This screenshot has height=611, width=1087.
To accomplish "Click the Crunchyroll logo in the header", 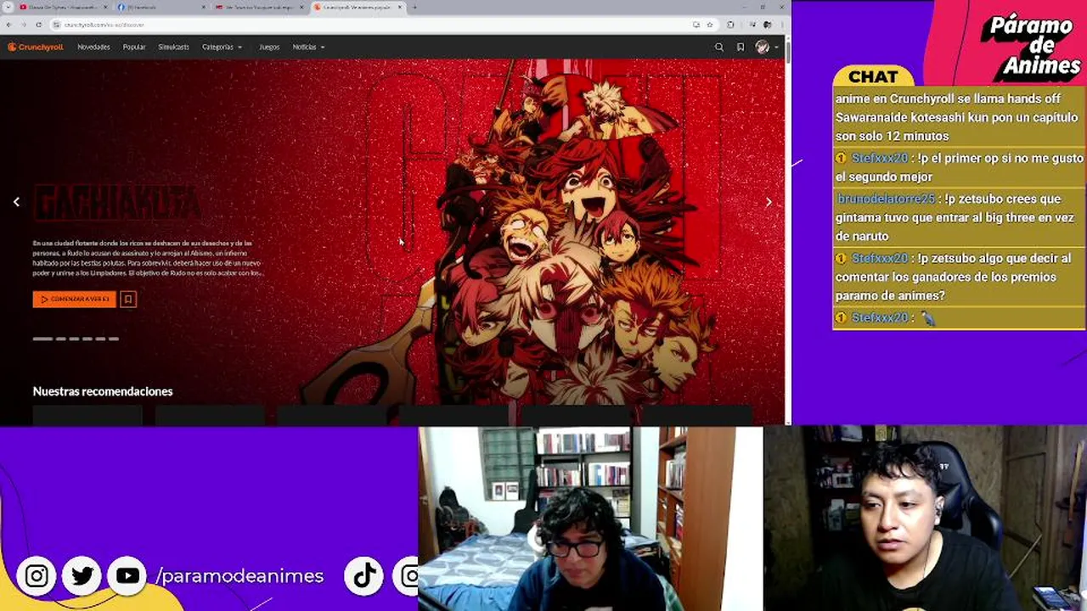I will [x=36, y=47].
